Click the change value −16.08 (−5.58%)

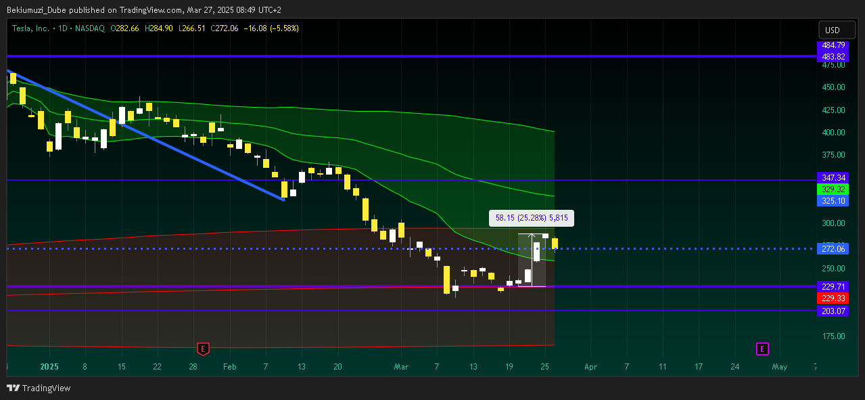click(271, 28)
